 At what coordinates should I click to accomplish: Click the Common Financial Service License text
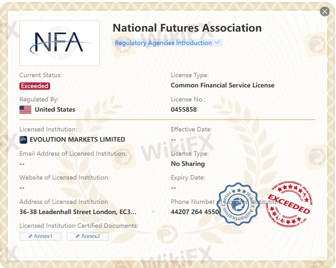click(222, 85)
